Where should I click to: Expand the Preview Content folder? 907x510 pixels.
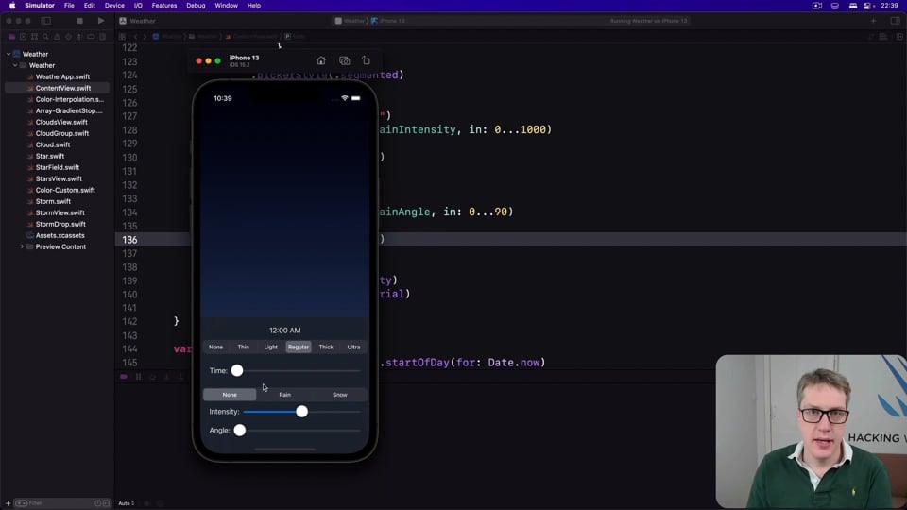22,246
